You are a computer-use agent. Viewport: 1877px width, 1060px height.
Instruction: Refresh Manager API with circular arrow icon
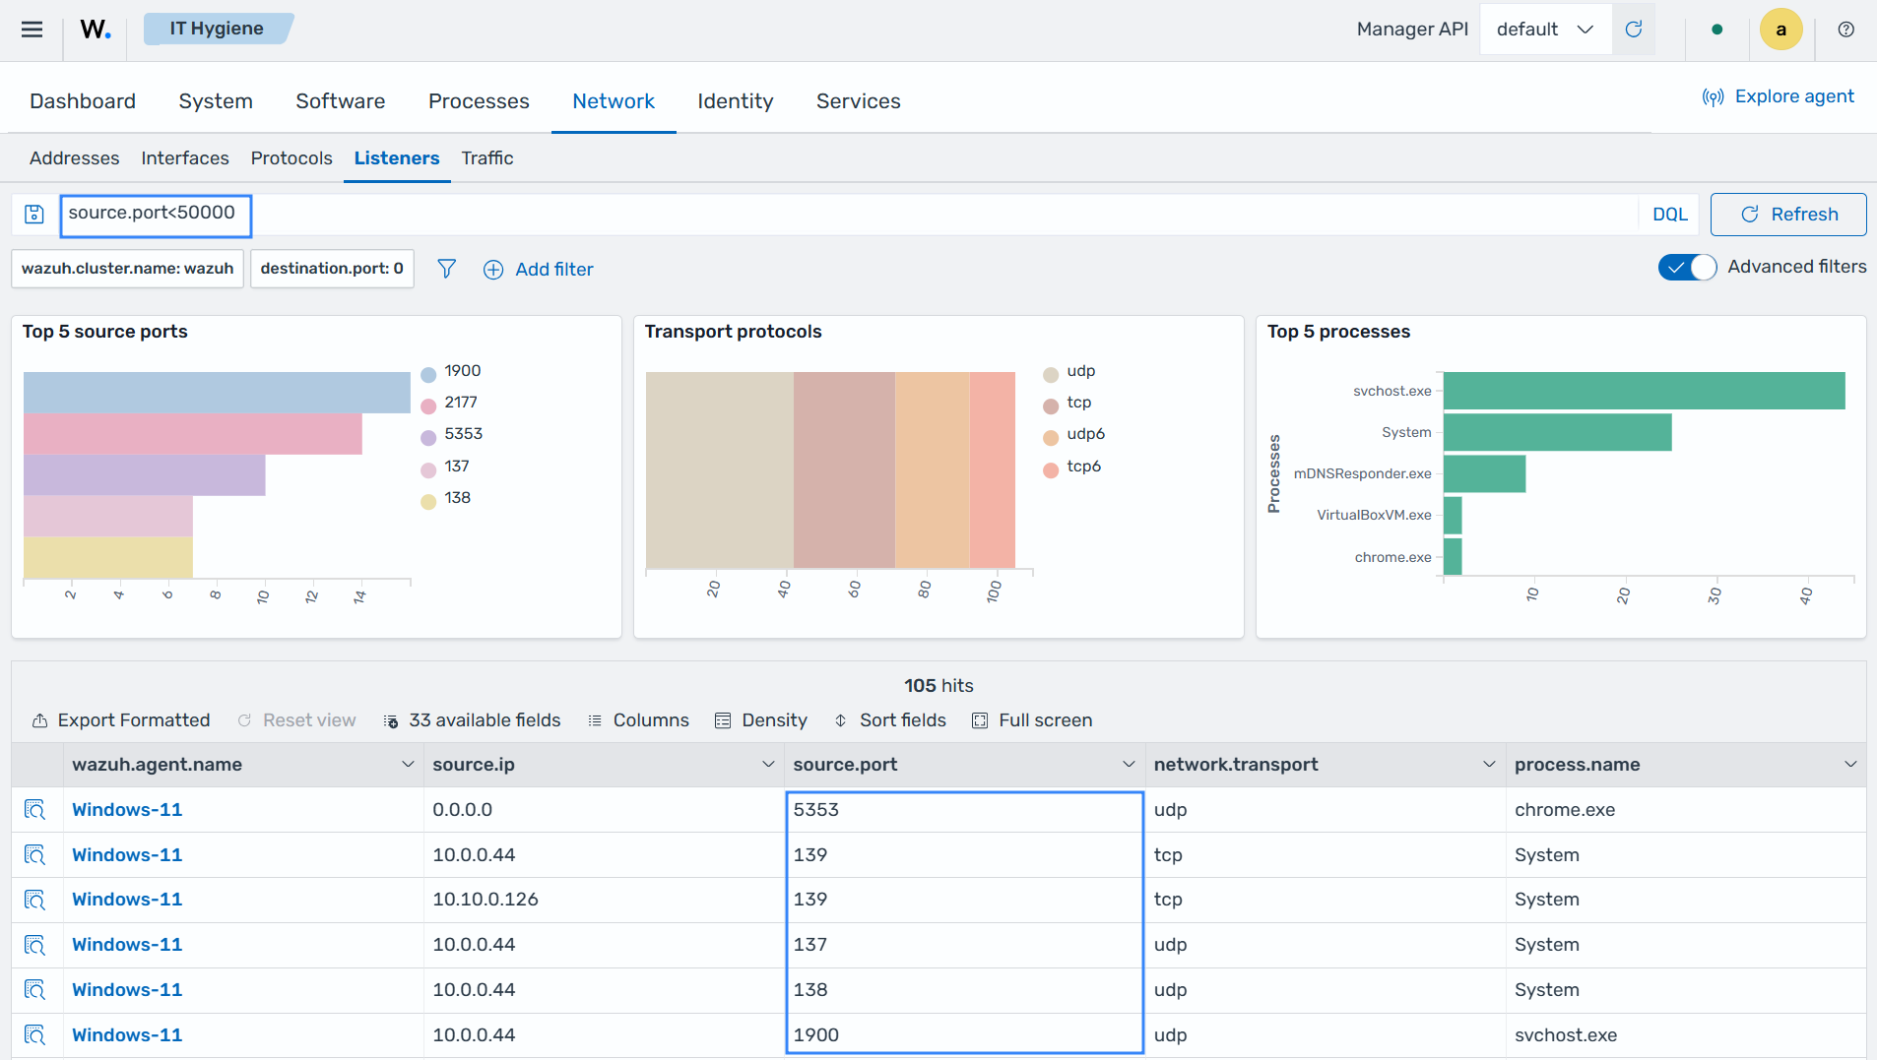coord(1634,30)
